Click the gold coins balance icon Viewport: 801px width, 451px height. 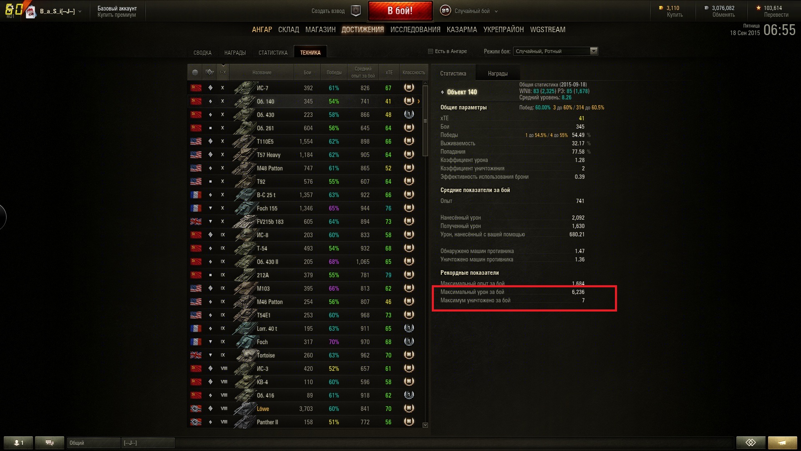click(x=661, y=8)
